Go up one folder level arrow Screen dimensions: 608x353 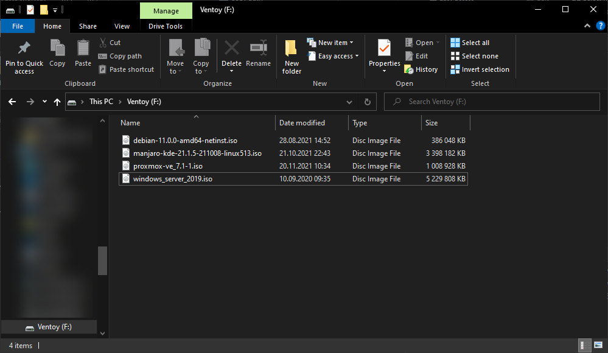[57, 102]
